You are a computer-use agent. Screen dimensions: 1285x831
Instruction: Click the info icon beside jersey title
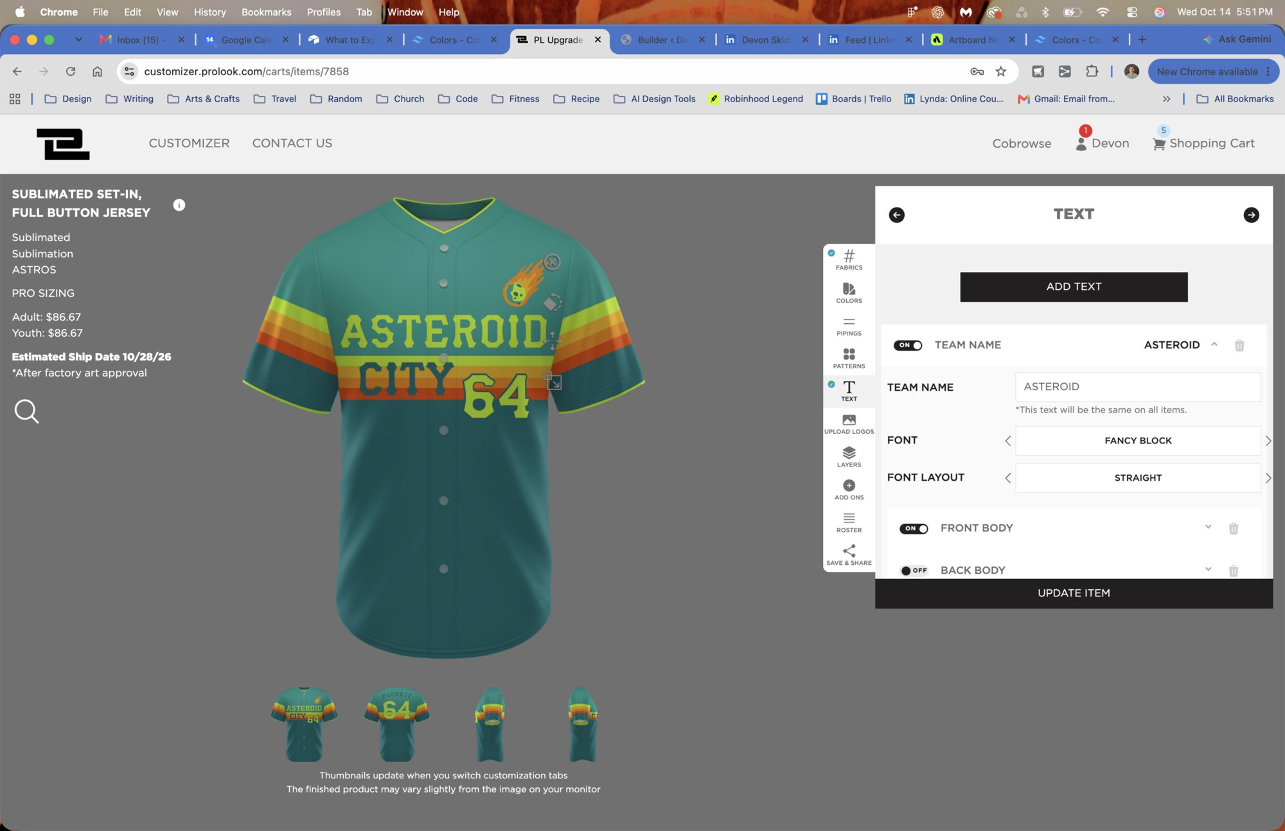point(179,205)
